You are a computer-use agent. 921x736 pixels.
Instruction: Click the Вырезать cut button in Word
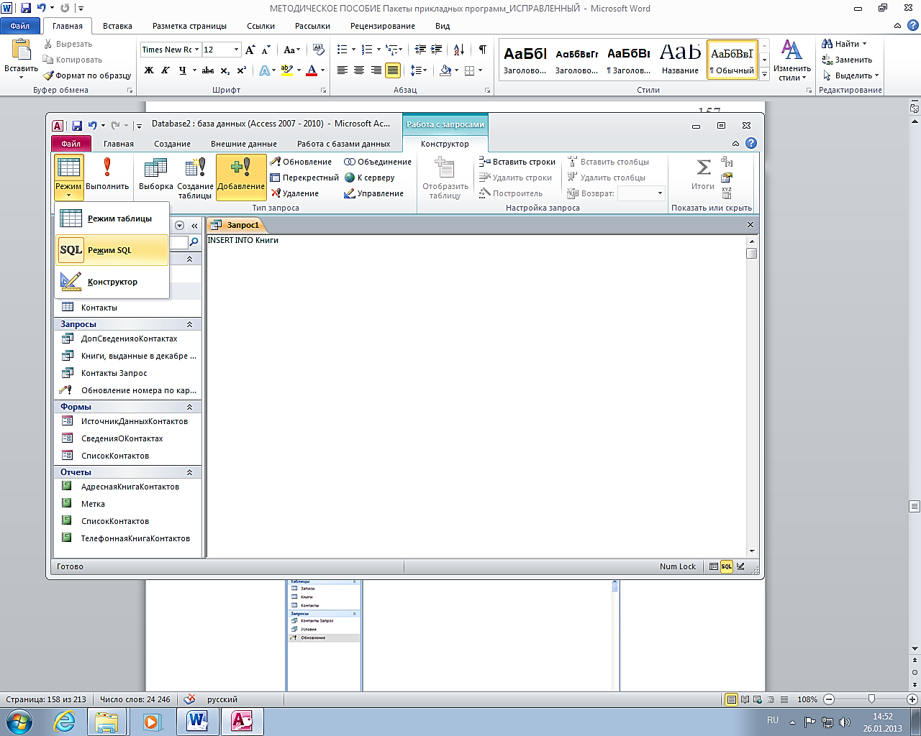tap(68, 44)
